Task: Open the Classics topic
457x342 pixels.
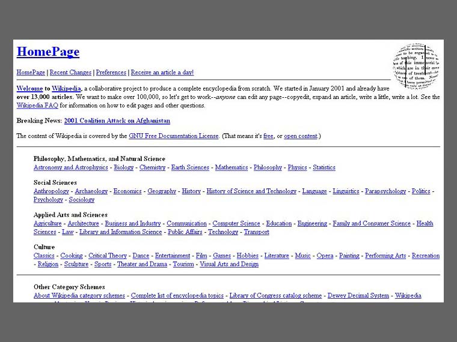Action: (44, 256)
